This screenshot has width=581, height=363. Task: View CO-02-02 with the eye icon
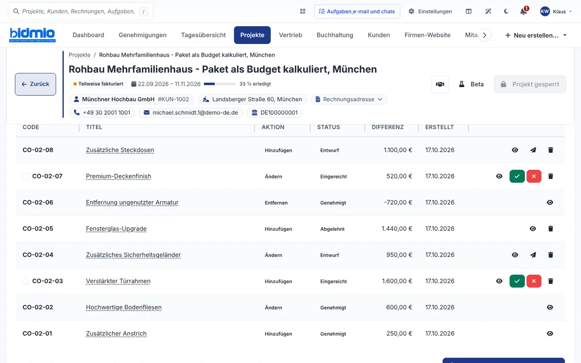(550, 307)
